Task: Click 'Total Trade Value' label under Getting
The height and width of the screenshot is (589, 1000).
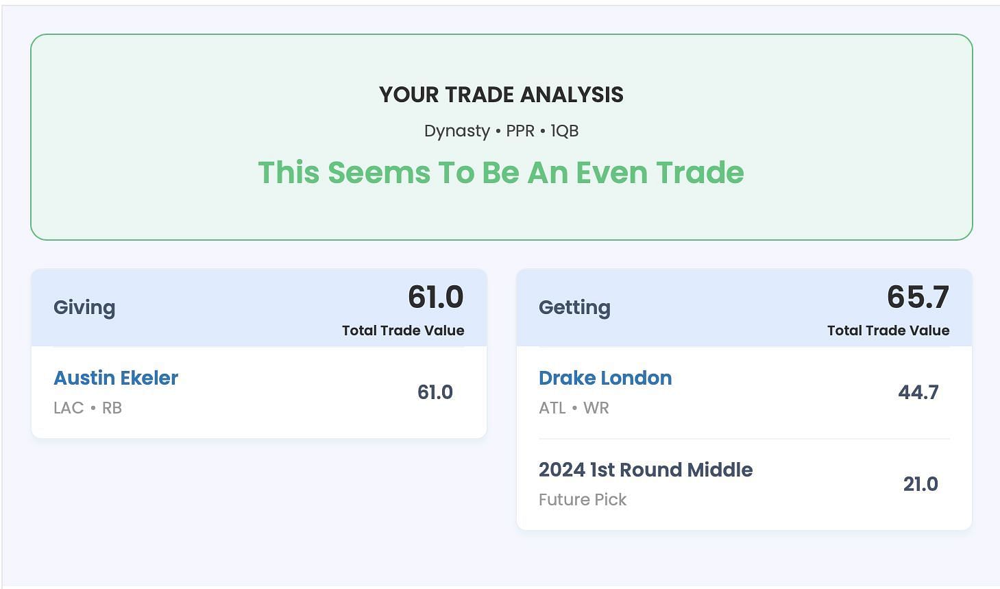Action: click(x=888, y=330)
